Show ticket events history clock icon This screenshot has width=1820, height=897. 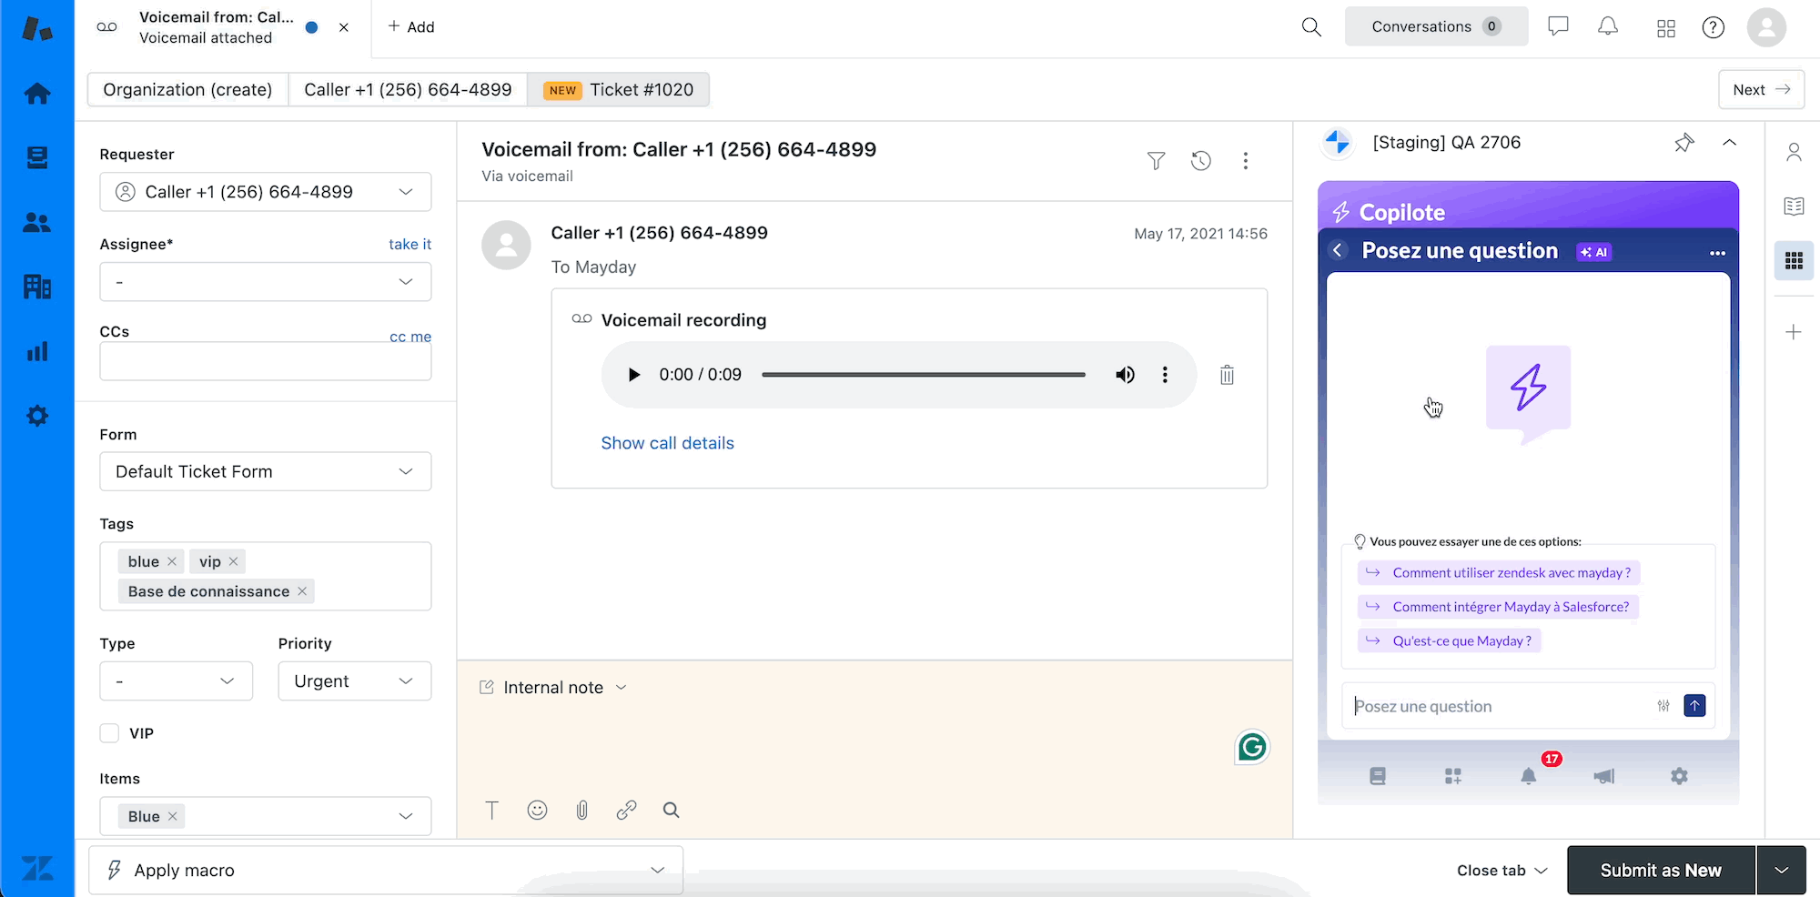point(1201,161)
